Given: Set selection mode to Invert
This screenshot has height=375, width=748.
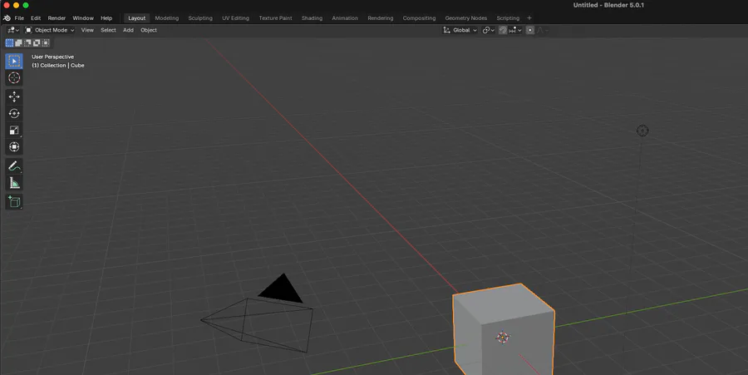Looking at the screenshot, I should pos(37,43).
